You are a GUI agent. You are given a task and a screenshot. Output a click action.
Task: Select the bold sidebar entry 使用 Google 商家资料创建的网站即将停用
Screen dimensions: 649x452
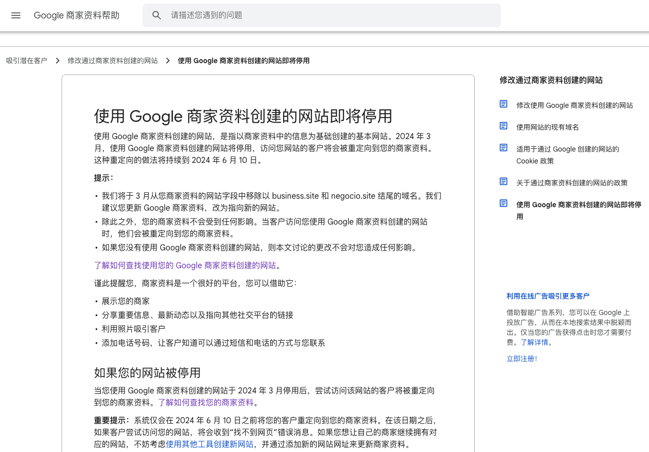[579, 211]
